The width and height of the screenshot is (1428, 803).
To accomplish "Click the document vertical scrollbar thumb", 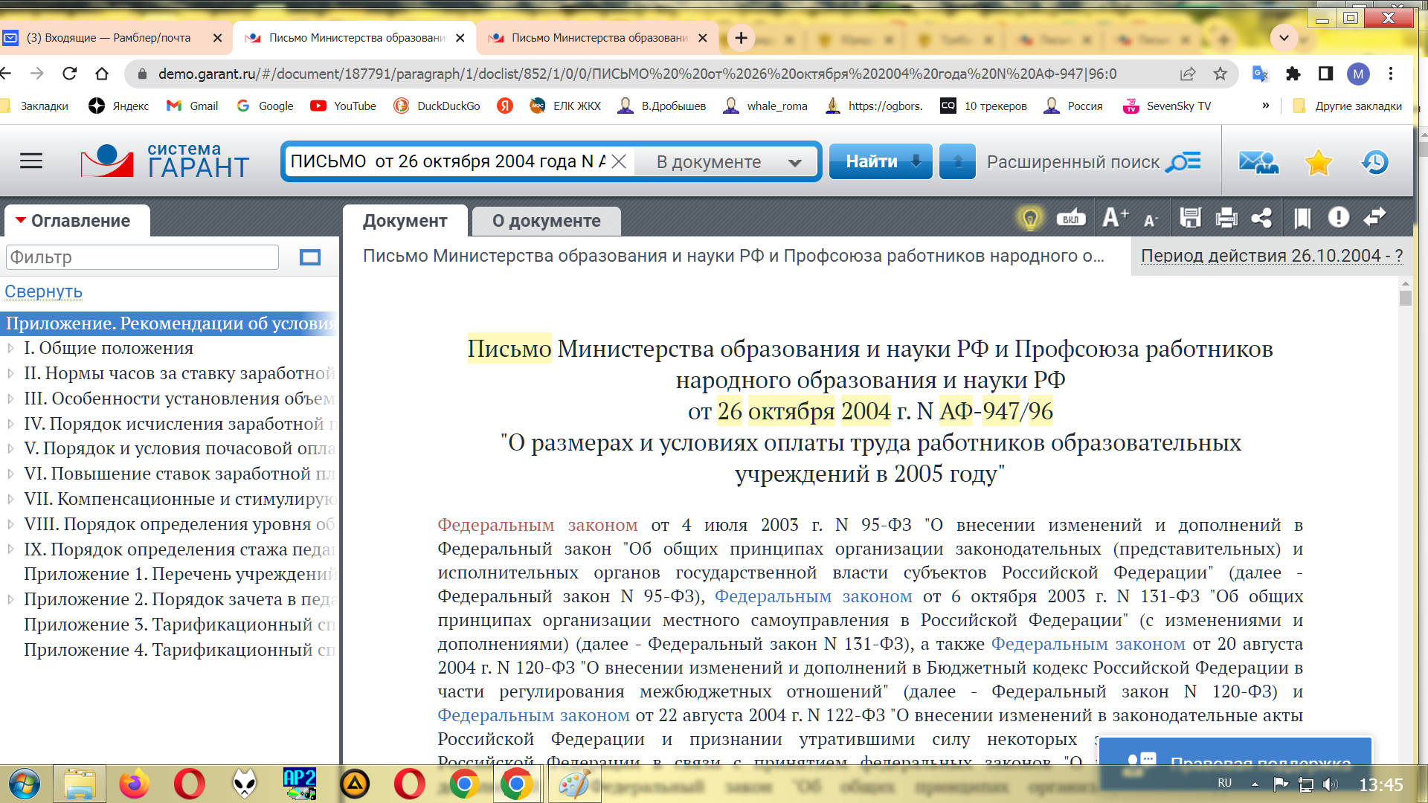I will [1405, 298].
